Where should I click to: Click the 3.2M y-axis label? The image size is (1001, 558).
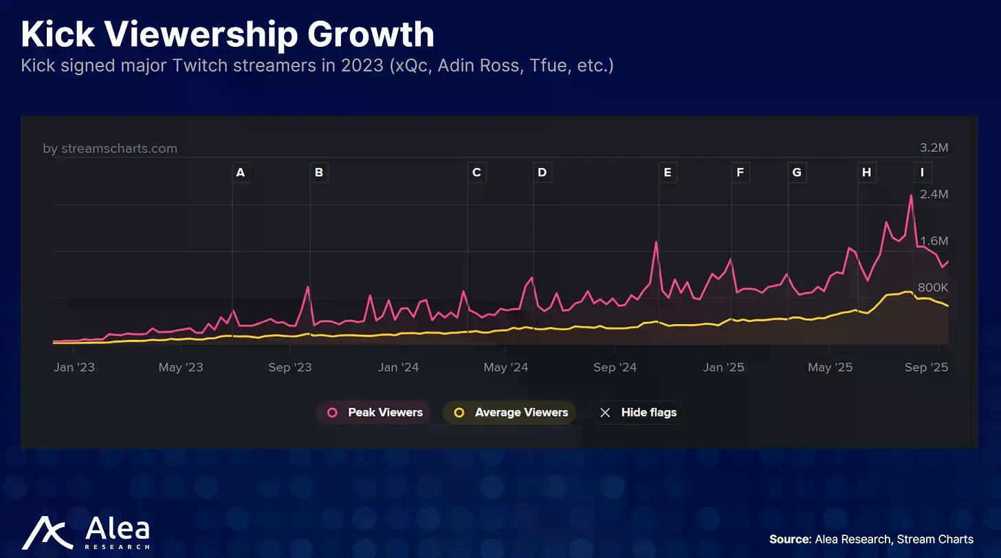934,148
